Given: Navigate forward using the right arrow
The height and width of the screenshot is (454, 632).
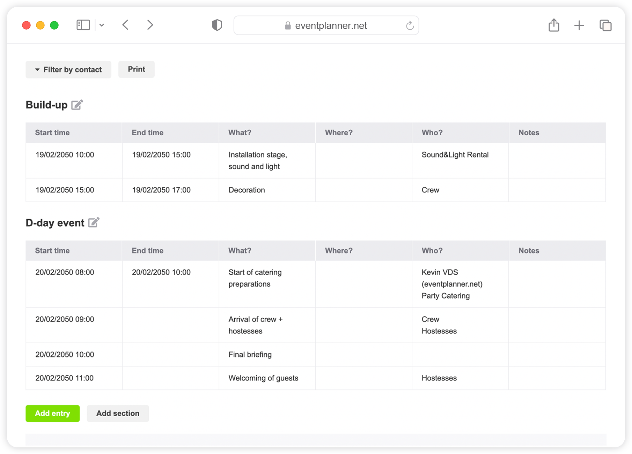Looking at the screenshot, I should (150, 25).
